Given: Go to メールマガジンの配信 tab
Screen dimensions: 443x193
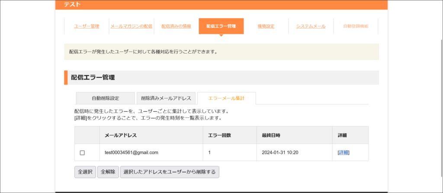Looking at the screenshot, I should [131, 26].
